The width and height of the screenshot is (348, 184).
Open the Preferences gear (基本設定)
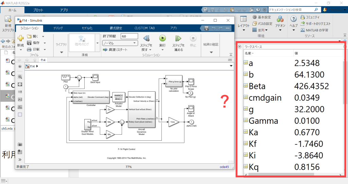pos(262,17)
